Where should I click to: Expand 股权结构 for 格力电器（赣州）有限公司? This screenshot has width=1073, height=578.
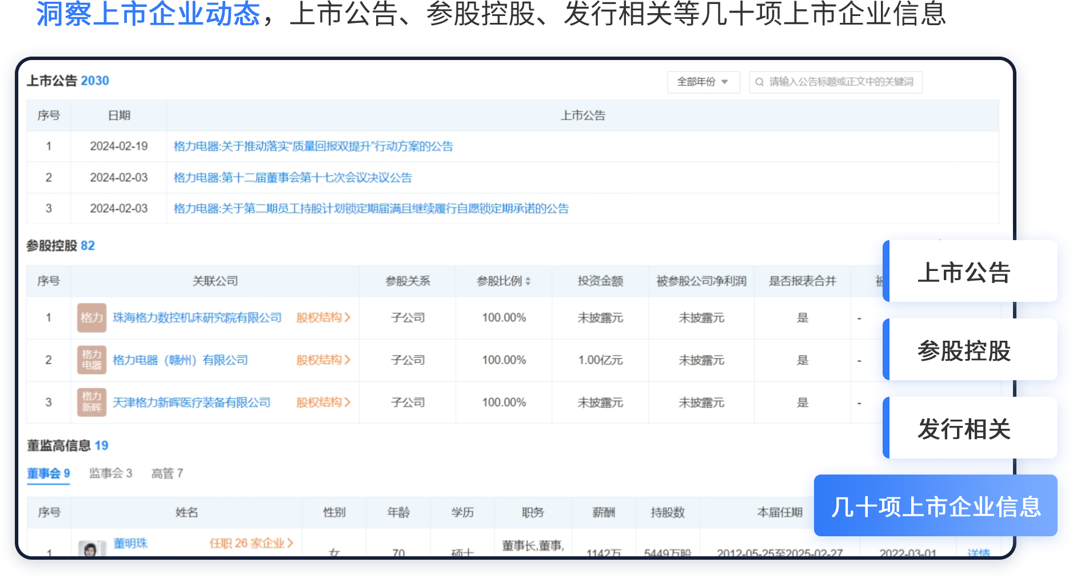(323, 360)
